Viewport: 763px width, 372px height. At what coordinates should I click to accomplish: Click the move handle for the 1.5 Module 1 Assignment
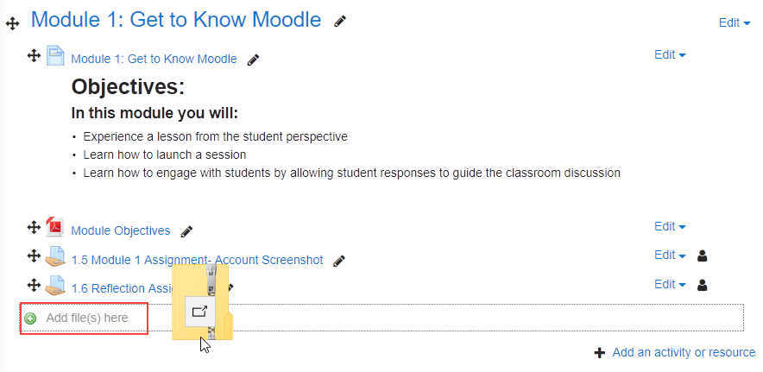tap(34, 255)
